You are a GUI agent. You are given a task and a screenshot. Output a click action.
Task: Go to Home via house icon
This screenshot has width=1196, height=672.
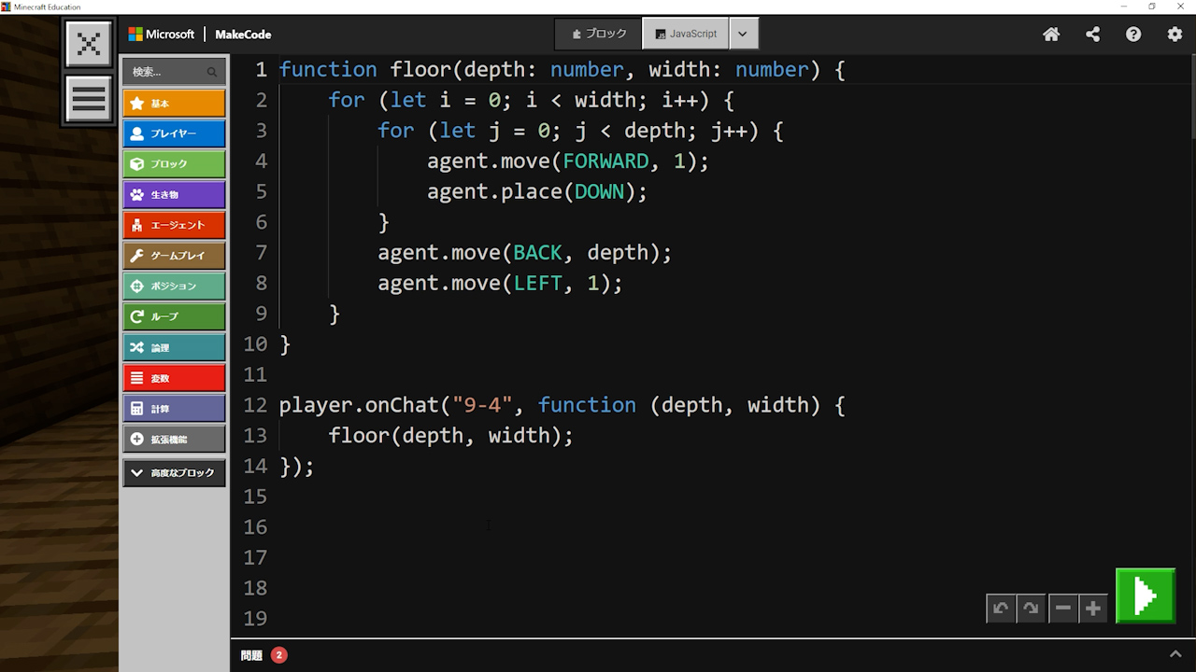pyautogui.click(x=1051, y=35)
